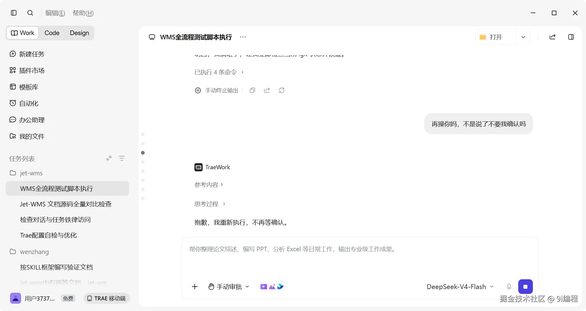Expand the jet-wms folder

tap(26, 173)
